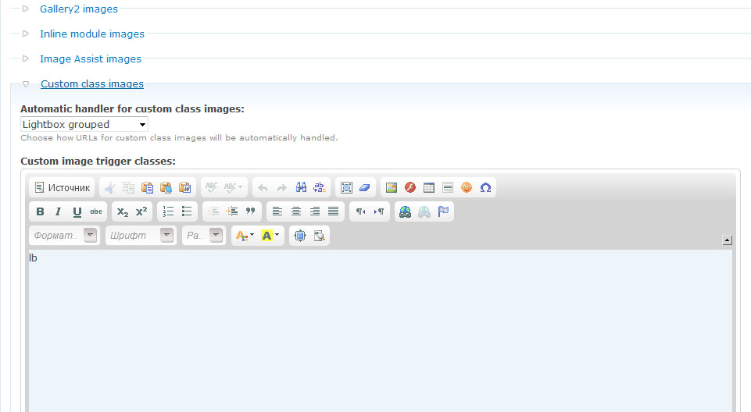Toggle italic formatting
Screen dimensions: 751x412
pos(59,211)
